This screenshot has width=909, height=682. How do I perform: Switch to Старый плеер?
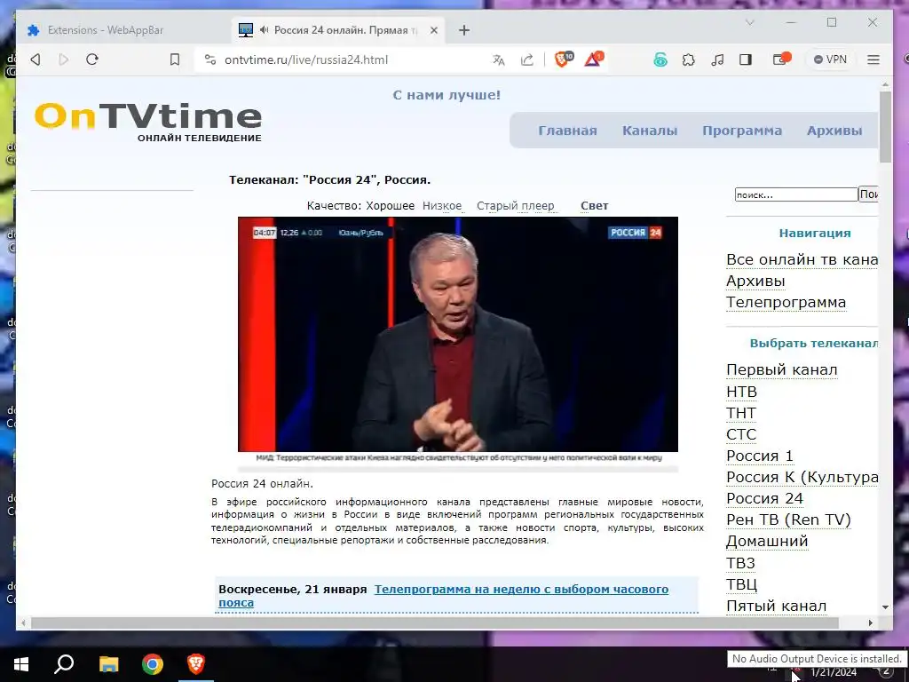tap(516, 206)
